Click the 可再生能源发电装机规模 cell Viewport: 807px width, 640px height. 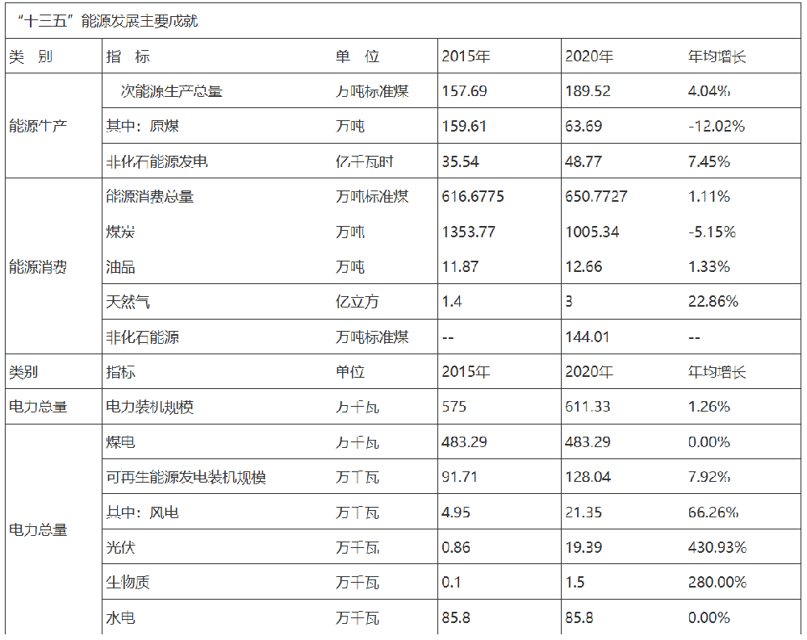[x=186, y=477]
